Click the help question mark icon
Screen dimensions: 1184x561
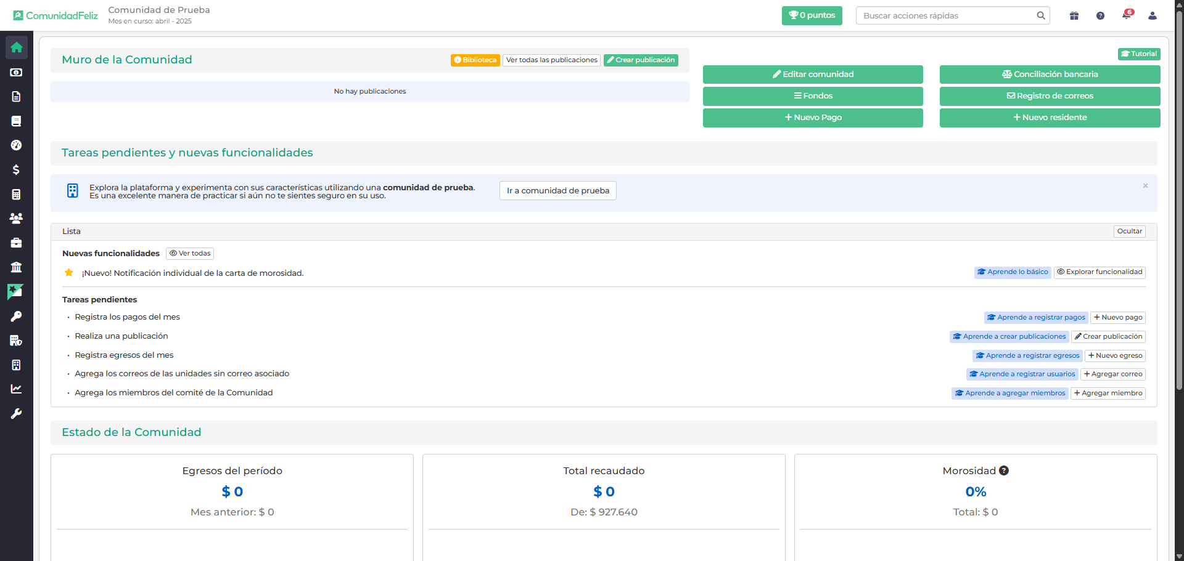pyautogui.click(x=1100, y=16)
